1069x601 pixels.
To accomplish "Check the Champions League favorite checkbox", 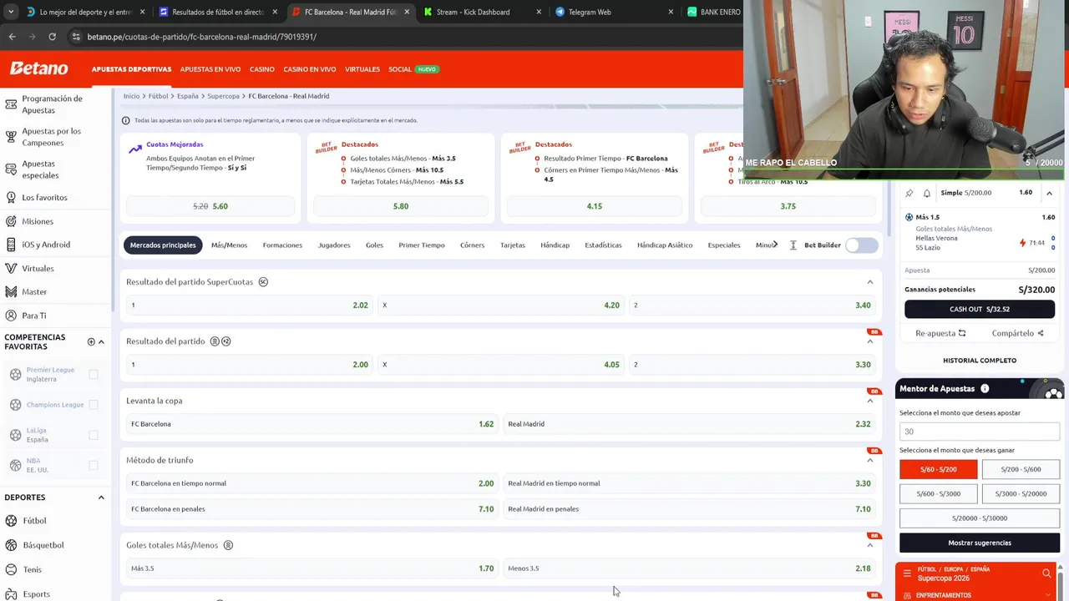I will pos(94,405).
